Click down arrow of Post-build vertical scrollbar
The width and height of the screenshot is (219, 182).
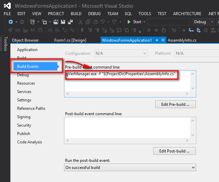pyautogui.click(x=193, y=135)
